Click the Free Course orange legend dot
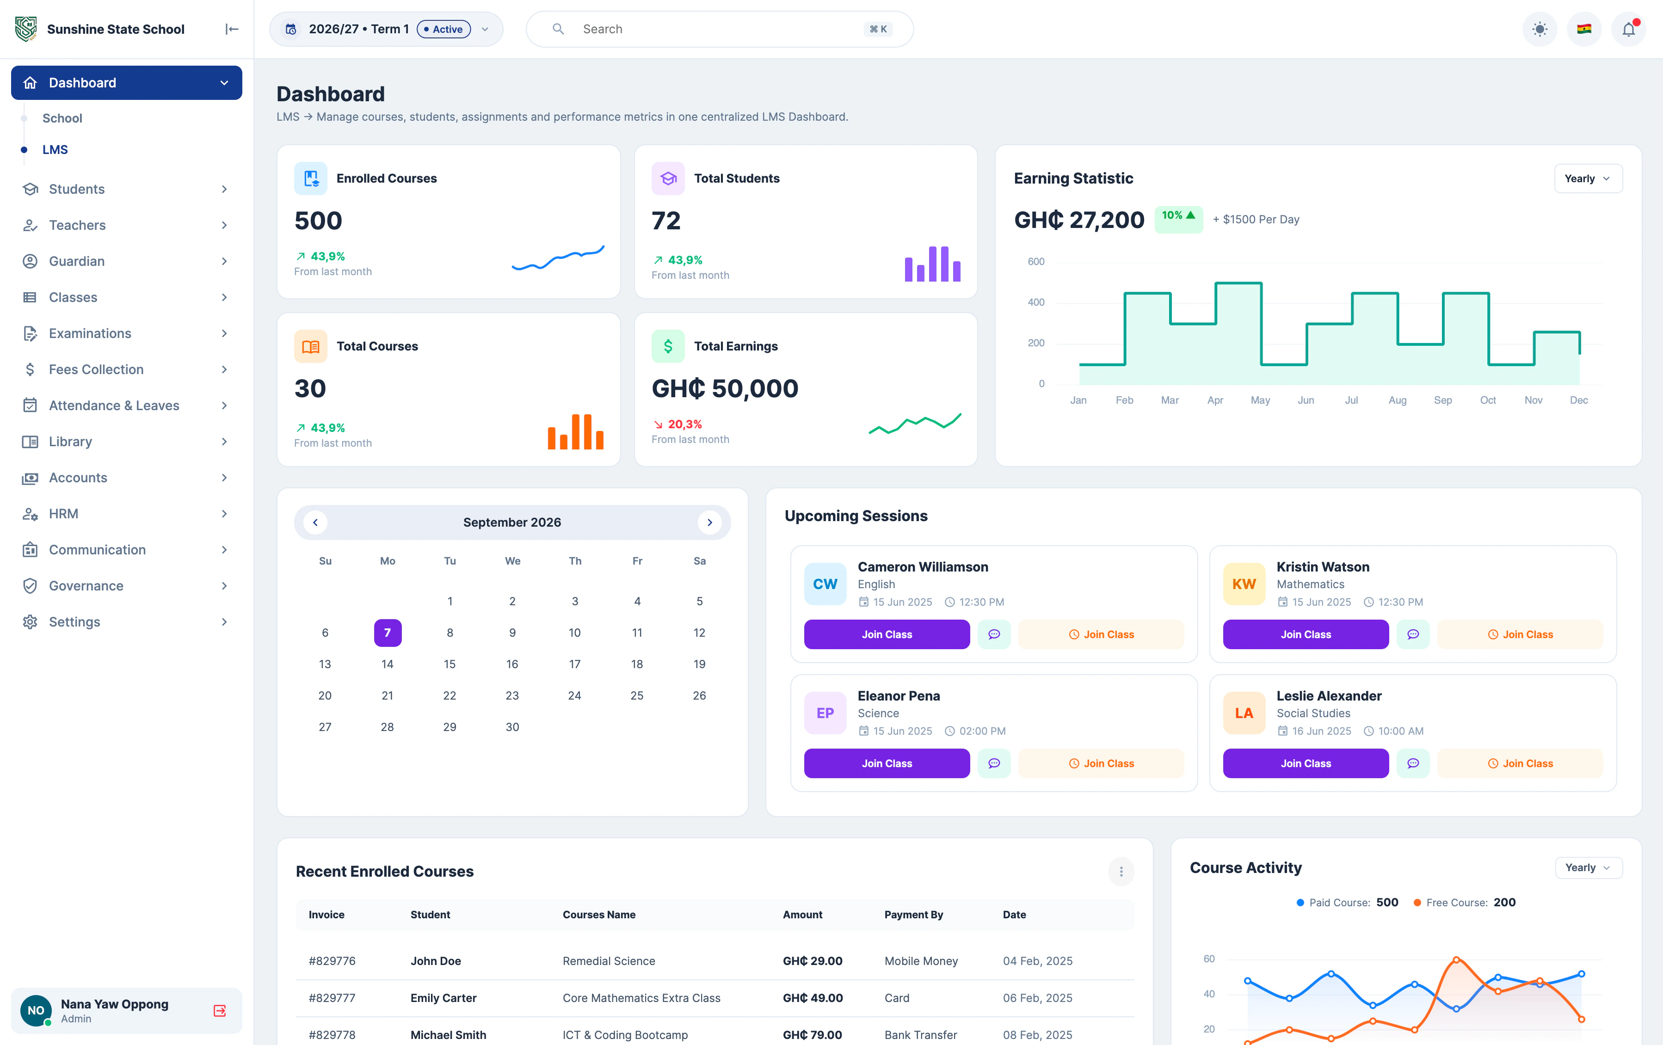Screen dimensions: 1663x1045 1417,903
